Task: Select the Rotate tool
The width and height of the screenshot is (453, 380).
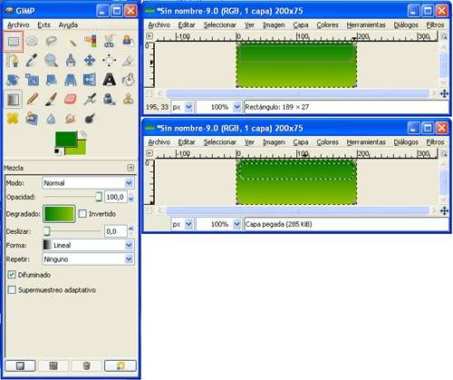Action: 13,80
